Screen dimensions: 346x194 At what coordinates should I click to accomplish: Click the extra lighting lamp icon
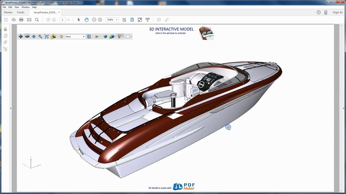coord(119,36)
